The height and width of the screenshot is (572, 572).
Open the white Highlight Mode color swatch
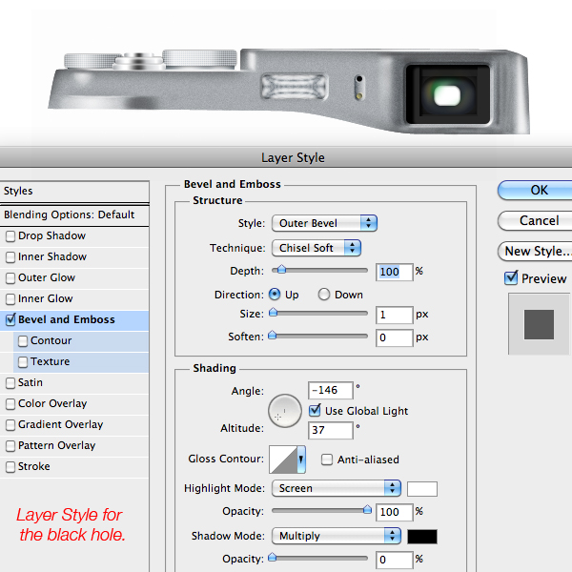coord(422,489)
